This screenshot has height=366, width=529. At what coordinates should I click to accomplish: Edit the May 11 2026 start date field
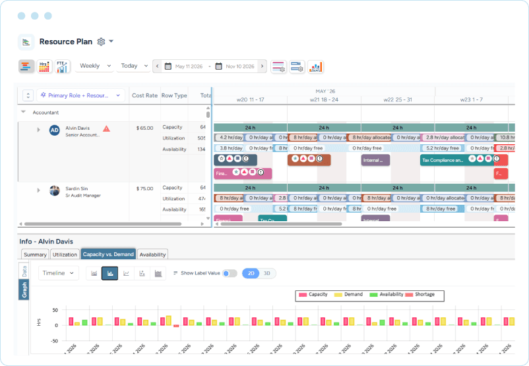click(189, 66)
